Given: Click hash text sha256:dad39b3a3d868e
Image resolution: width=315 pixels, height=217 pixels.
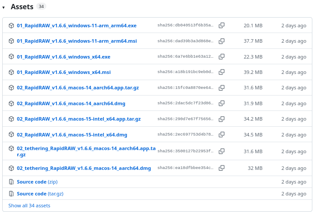Looking at the screenshot, I should pyautogui.click(x=185, y=41).
